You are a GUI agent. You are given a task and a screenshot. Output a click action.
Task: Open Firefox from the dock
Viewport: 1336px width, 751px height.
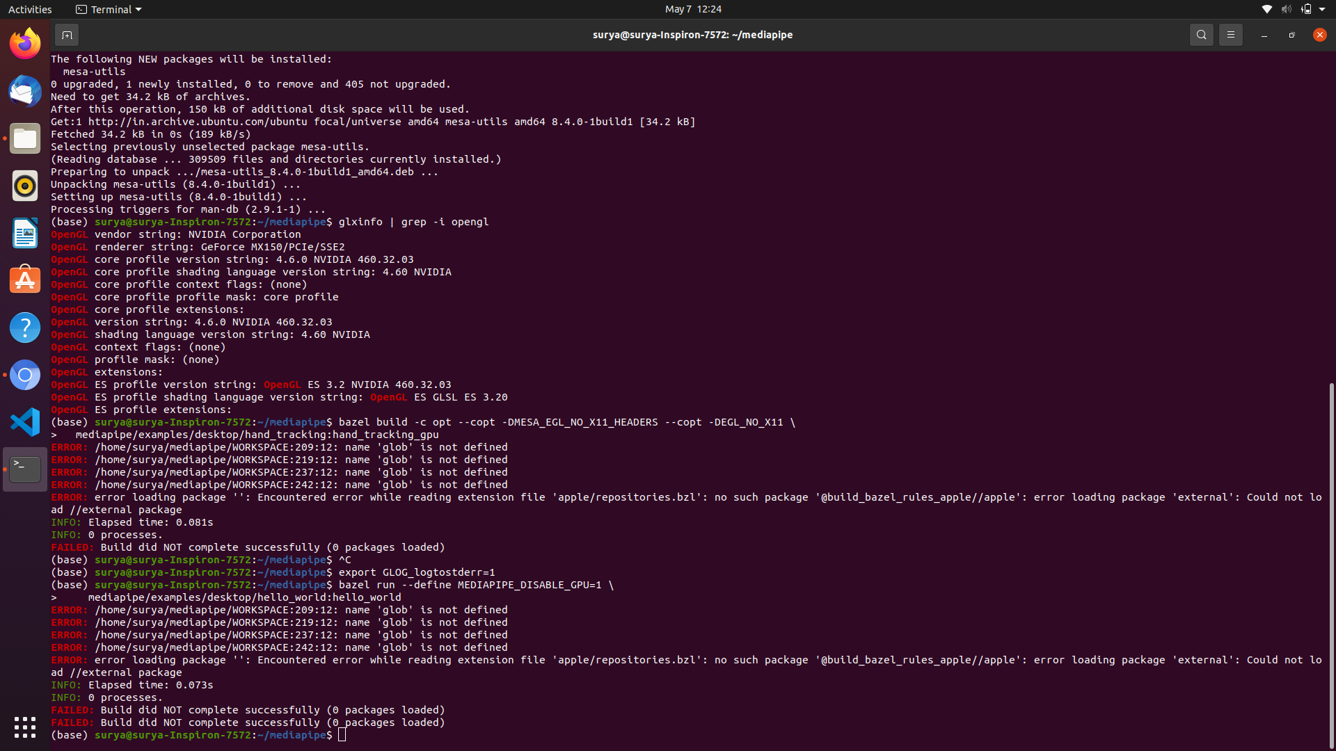(24, 43)
